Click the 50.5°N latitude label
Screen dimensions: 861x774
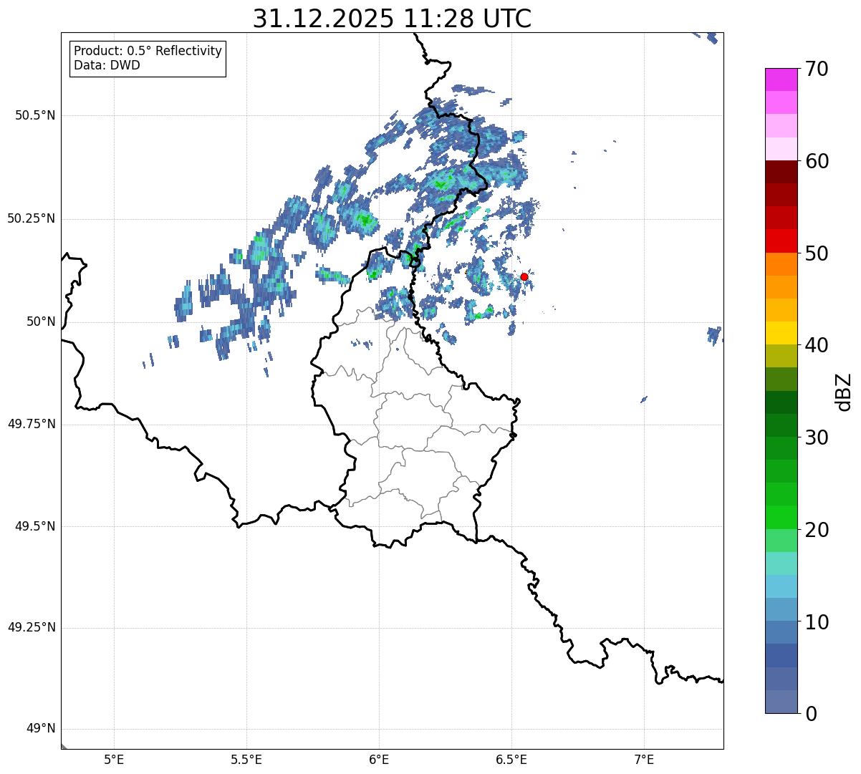(35, 115)
